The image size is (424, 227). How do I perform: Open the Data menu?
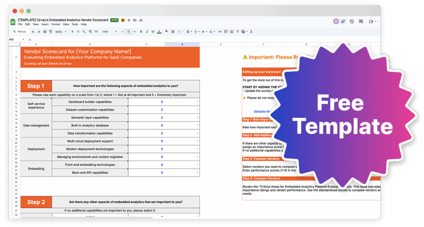pyautogui.click(x=66, y=24)
